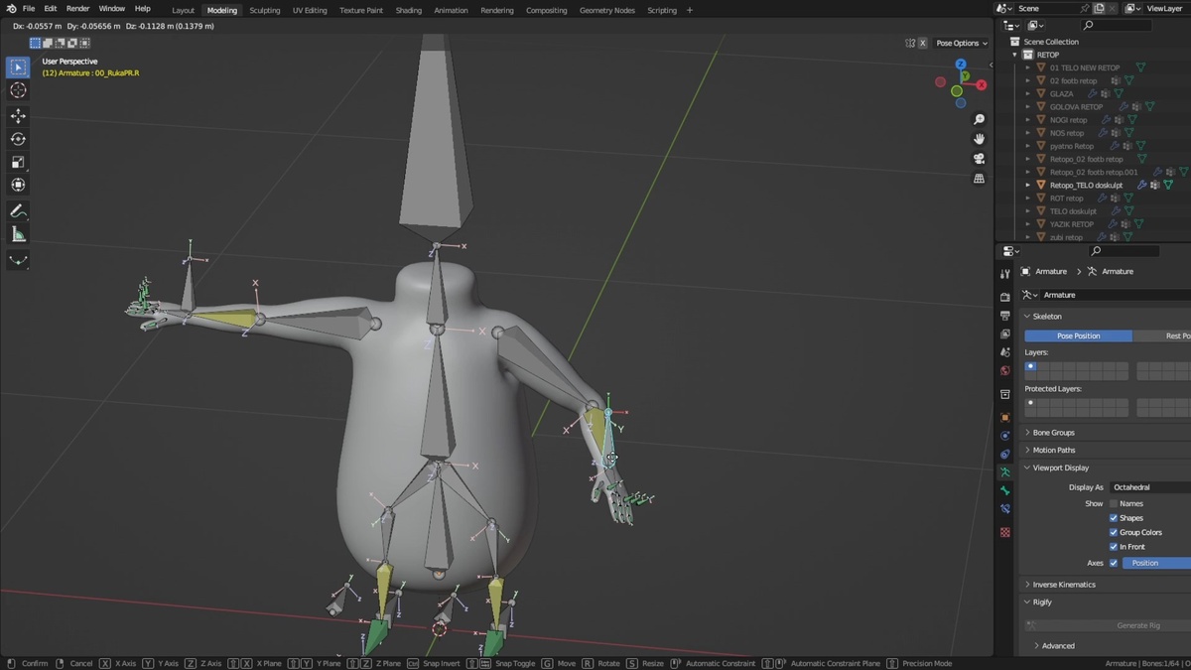Toggle camera view icon
Viewport: 1191px width, 670px height.
[x=979, y=159]
